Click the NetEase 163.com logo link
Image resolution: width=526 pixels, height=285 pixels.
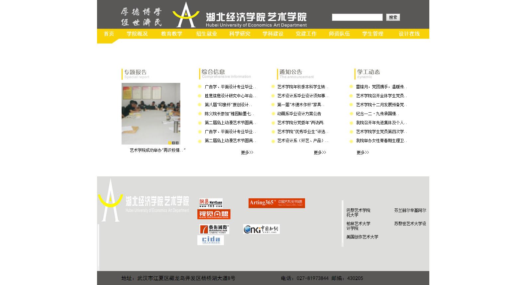(x=211, y=203)
